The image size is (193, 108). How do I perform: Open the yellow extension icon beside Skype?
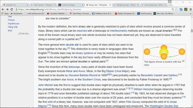click(x=186, y=9)
